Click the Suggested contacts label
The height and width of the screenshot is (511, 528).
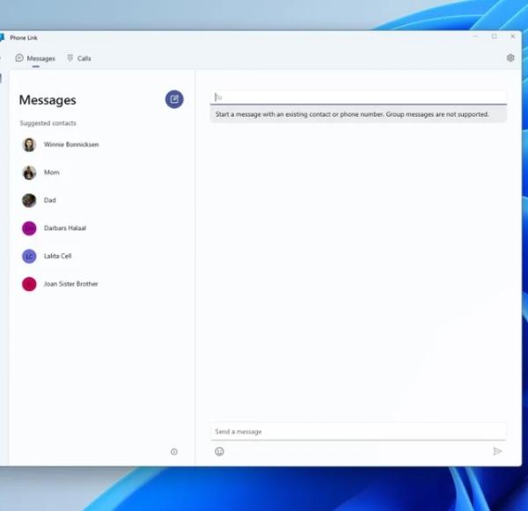pos(48,123)
